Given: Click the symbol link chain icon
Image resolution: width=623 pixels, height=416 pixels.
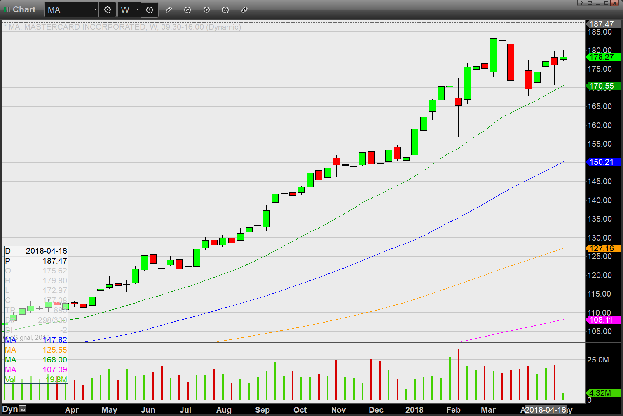Looking at the screenshot, I should pyautogui.click(x=244, y=9).
